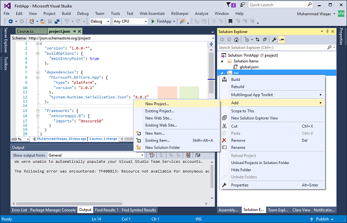Image resolution: width=347 pixels, height=223 pixels.
Task: Click the '1 author, 1 change' link
Action: pyautogui.click(x=103, y=139)
